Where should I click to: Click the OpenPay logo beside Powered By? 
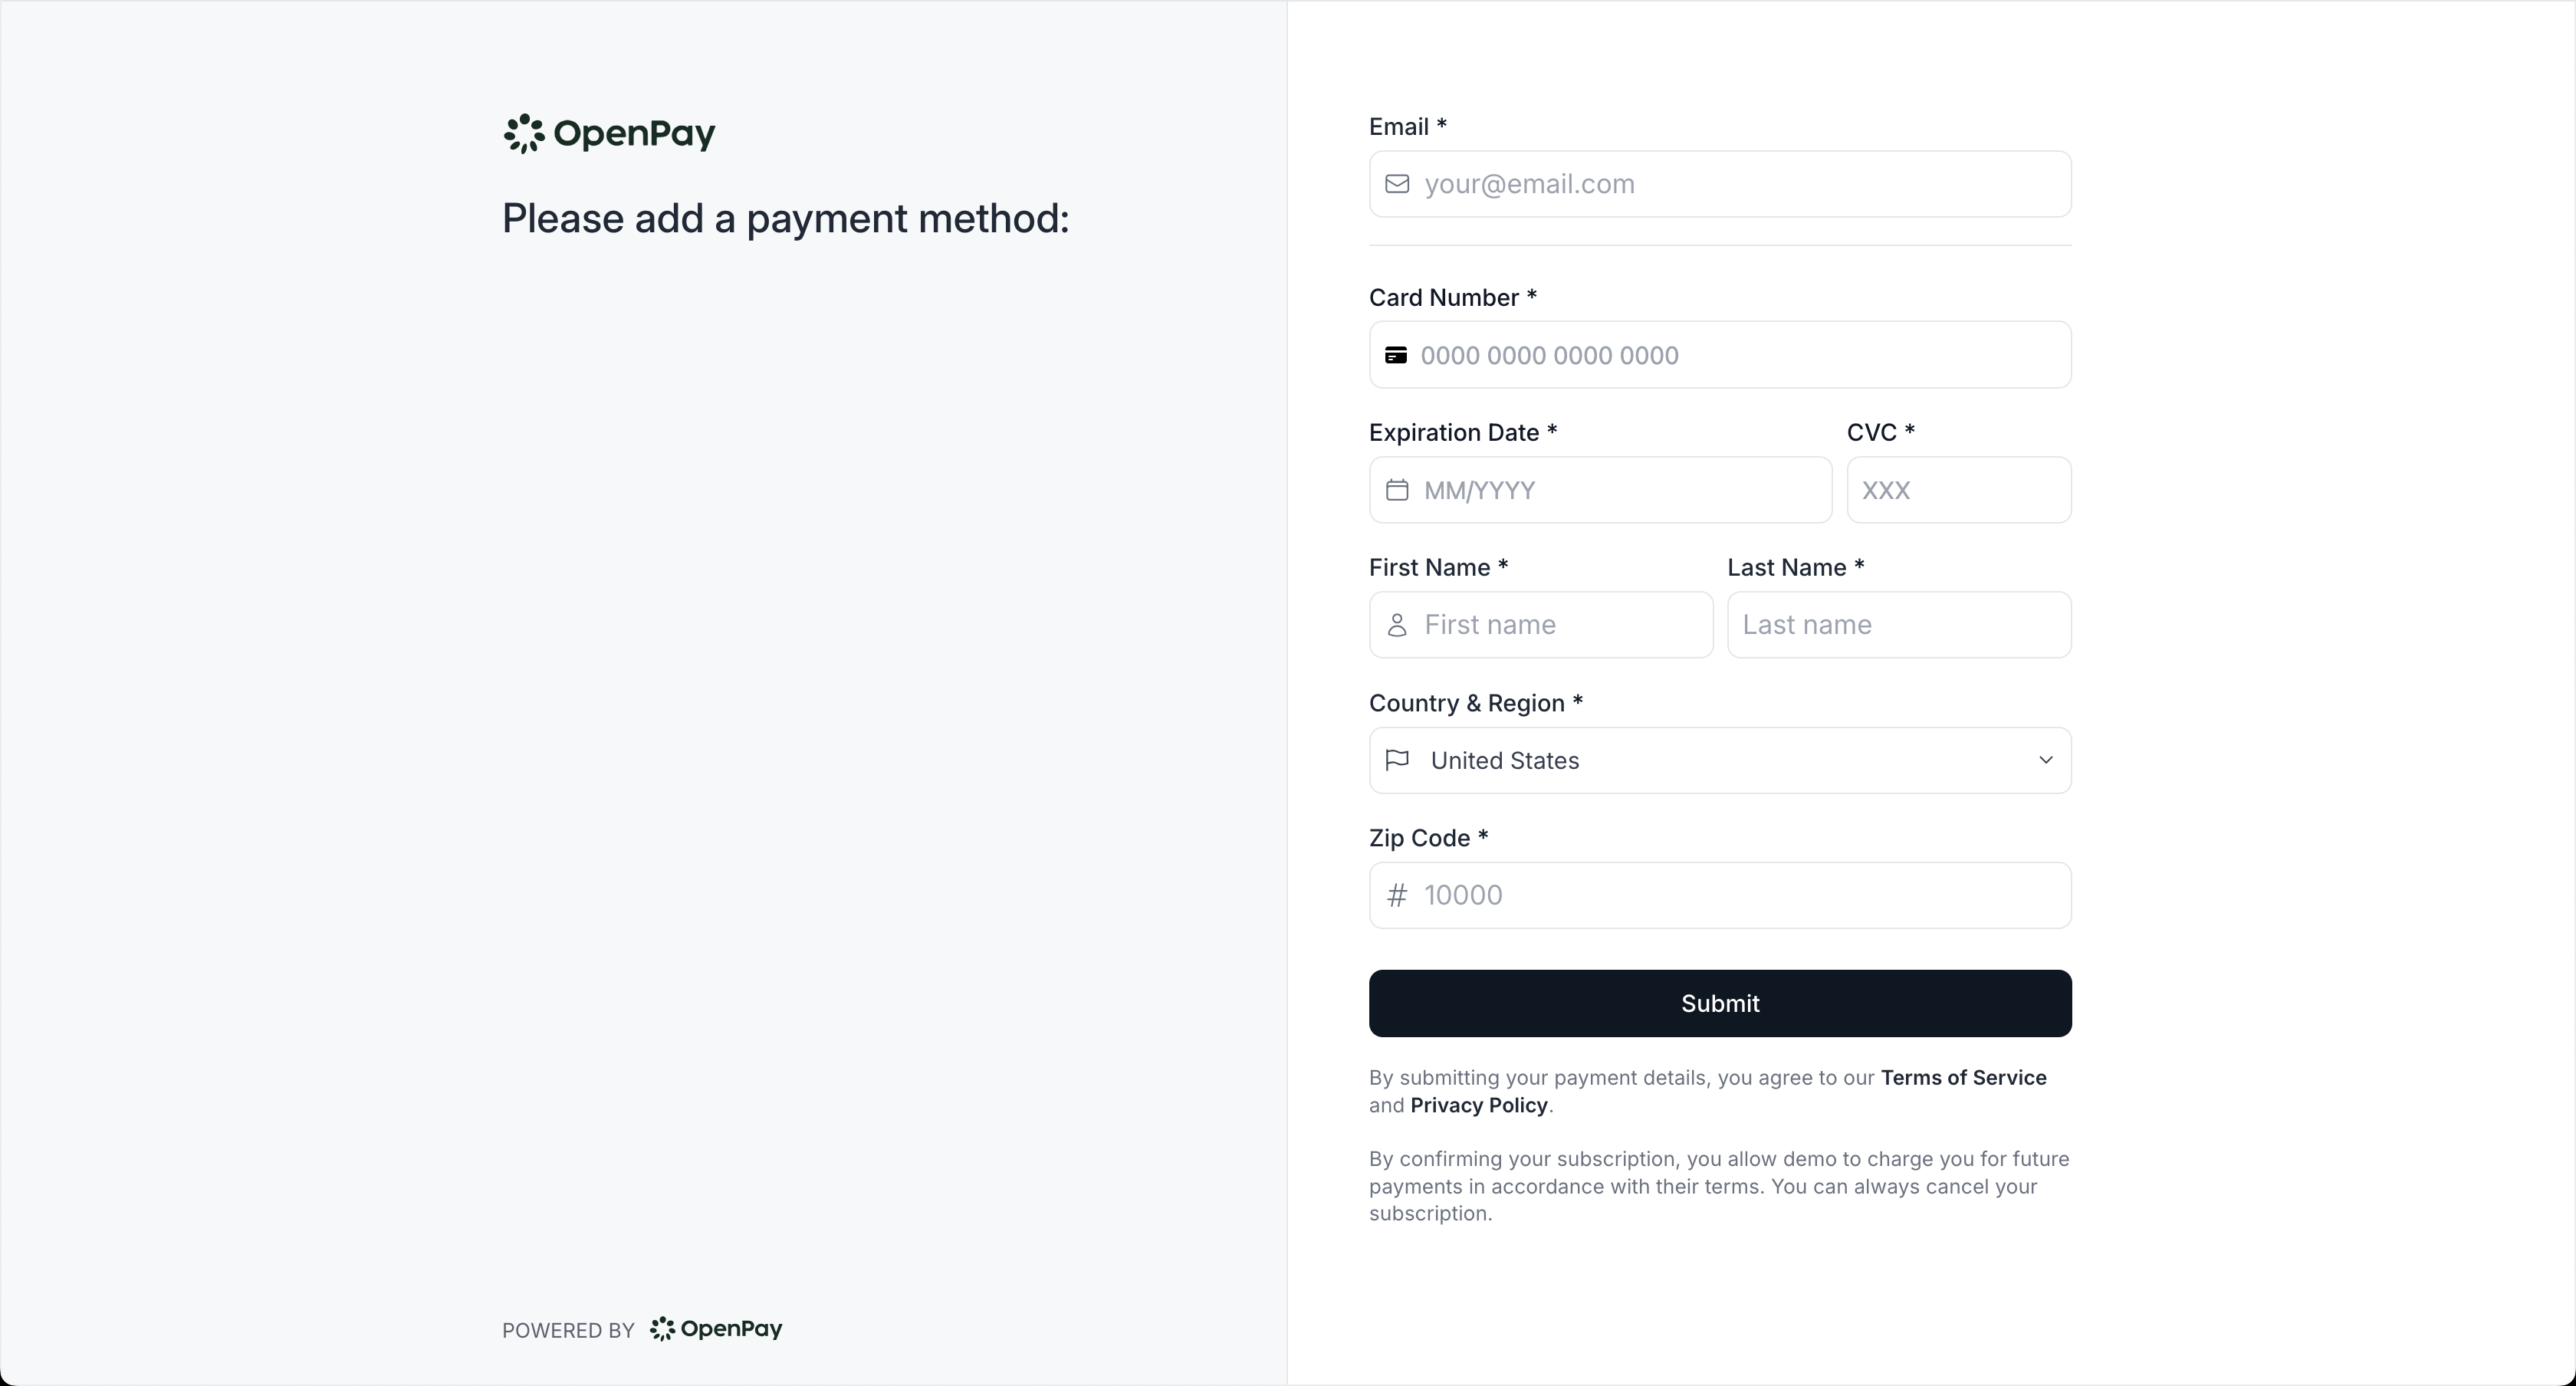[716, 1329]
